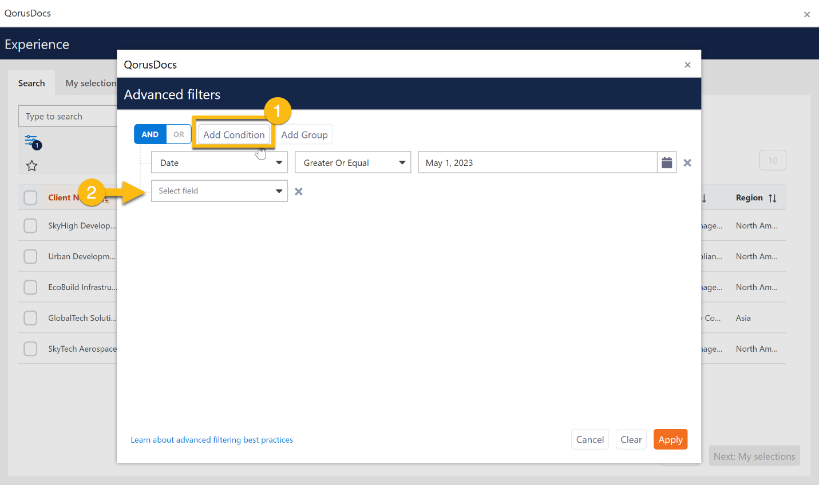The image size is (819, 485).
Task: Close the Advanced filters dialog
Action: [687, 65]
